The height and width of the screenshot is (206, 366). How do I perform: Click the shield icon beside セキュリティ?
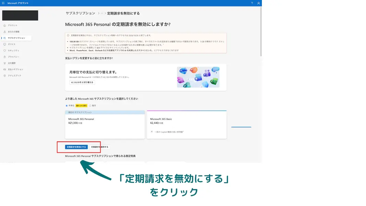pos(4,51)
